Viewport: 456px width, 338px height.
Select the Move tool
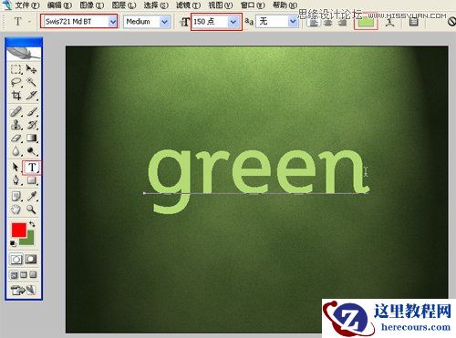[31, 69]
